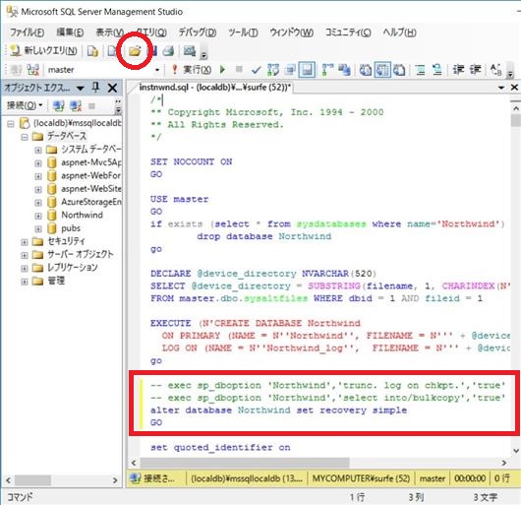Expand the サーバー オブジェクト folder
Image resolution: width=521 pixels, height=505 pixels.
pos(25,255)
